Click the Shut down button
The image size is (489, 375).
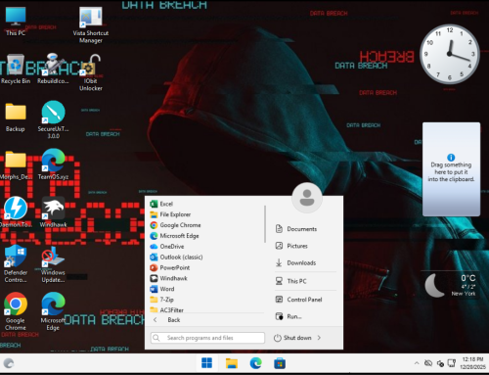click(x=292, y=338)
